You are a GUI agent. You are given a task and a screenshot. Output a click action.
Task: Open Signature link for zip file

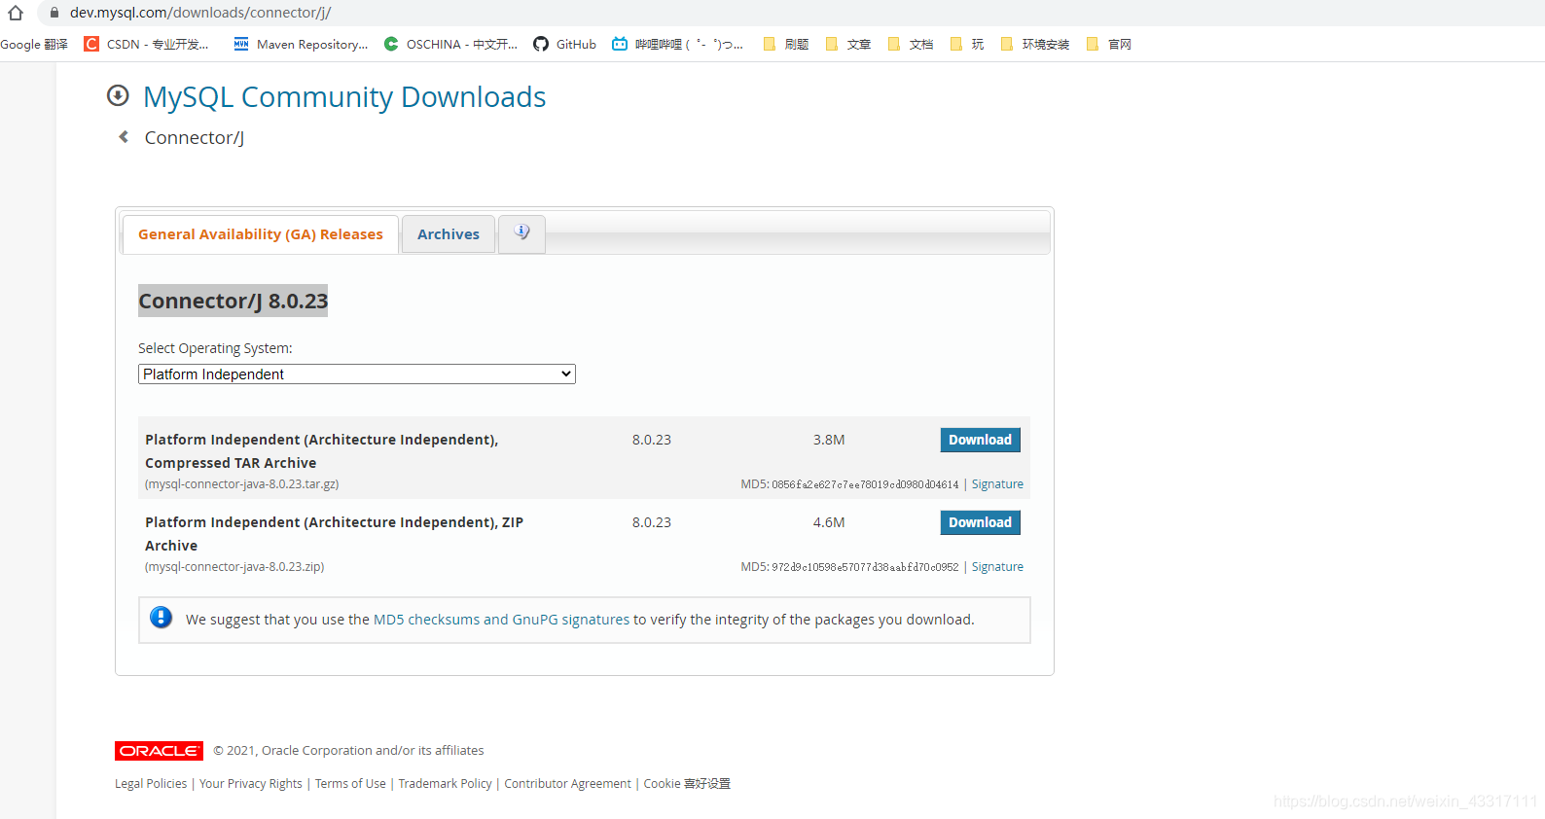[x=997, y=567]
